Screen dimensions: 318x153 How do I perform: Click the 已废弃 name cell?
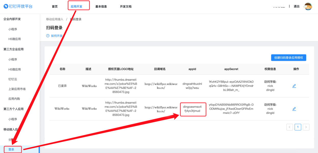click(62, 86)
